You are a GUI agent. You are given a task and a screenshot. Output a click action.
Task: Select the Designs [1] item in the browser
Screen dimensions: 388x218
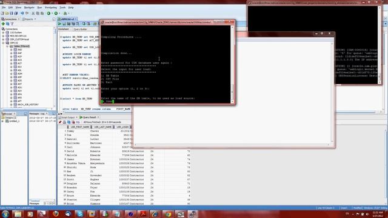point(10,117)
